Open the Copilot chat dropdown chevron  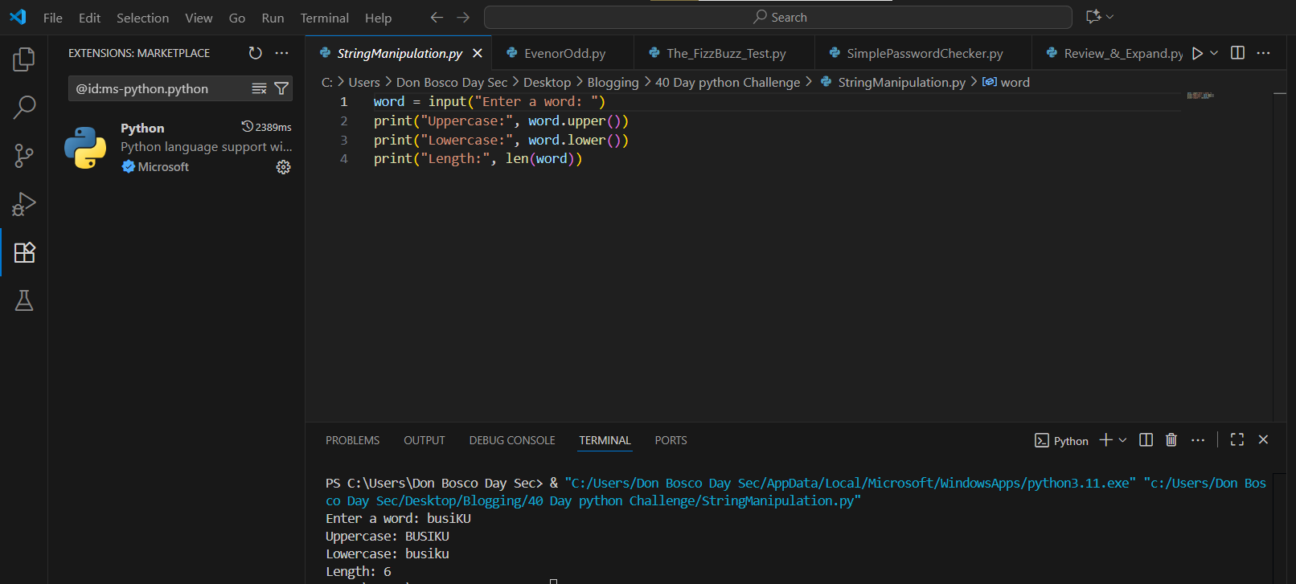tap(1110, 17)
